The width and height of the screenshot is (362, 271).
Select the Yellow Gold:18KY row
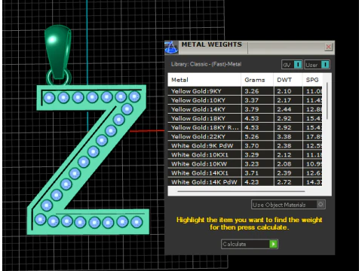[245, 118]
